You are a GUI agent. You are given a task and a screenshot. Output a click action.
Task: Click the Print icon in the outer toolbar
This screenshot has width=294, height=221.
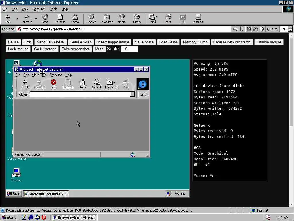click(168, 19)
